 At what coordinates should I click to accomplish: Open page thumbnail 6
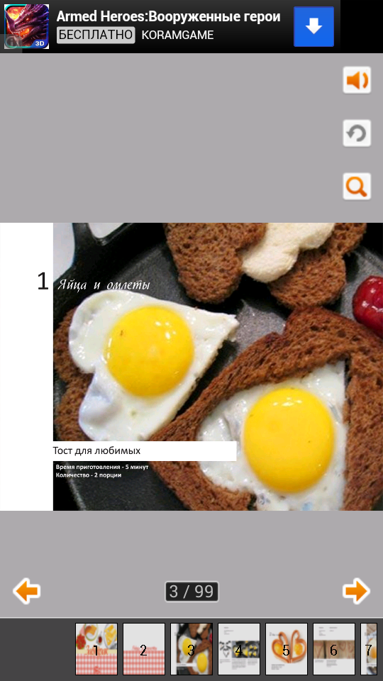334,649
